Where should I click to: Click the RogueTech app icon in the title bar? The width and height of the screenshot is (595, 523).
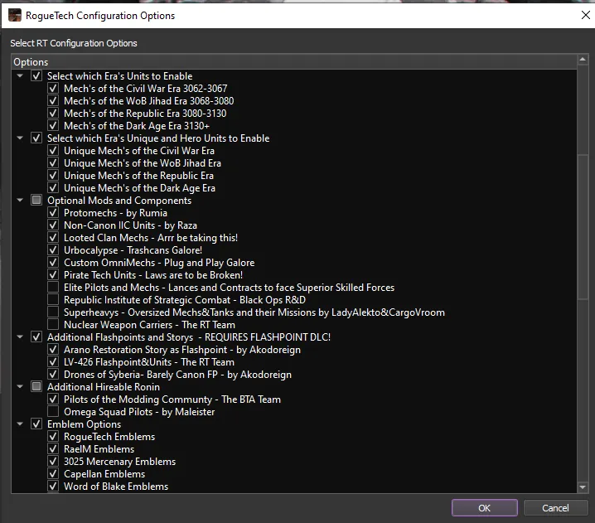click(15, 16)
